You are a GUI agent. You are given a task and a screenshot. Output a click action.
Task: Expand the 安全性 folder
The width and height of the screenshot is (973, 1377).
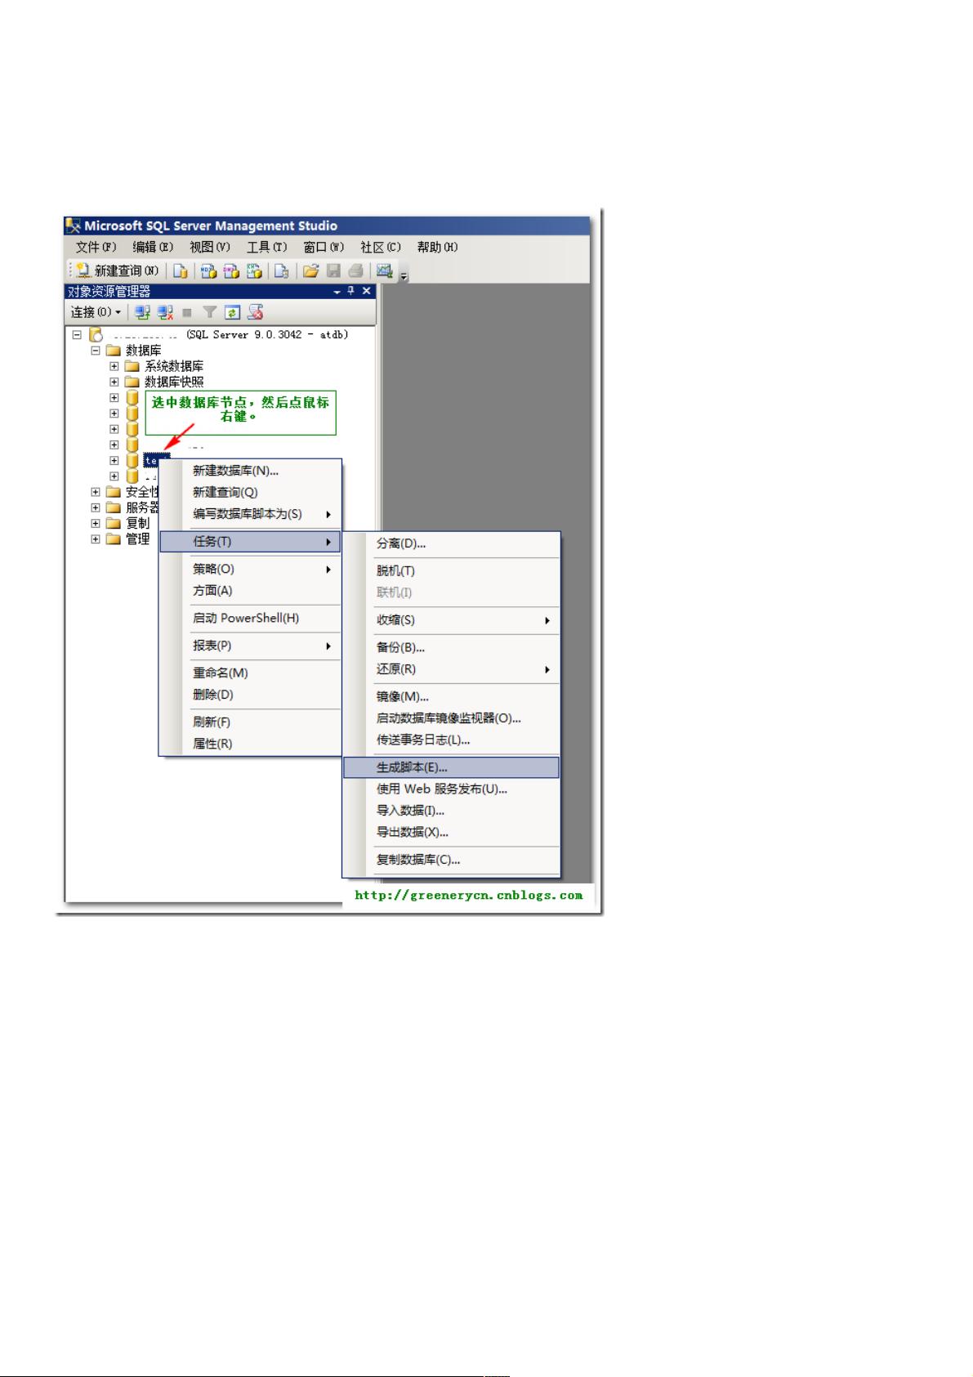(x=96, y=492)
